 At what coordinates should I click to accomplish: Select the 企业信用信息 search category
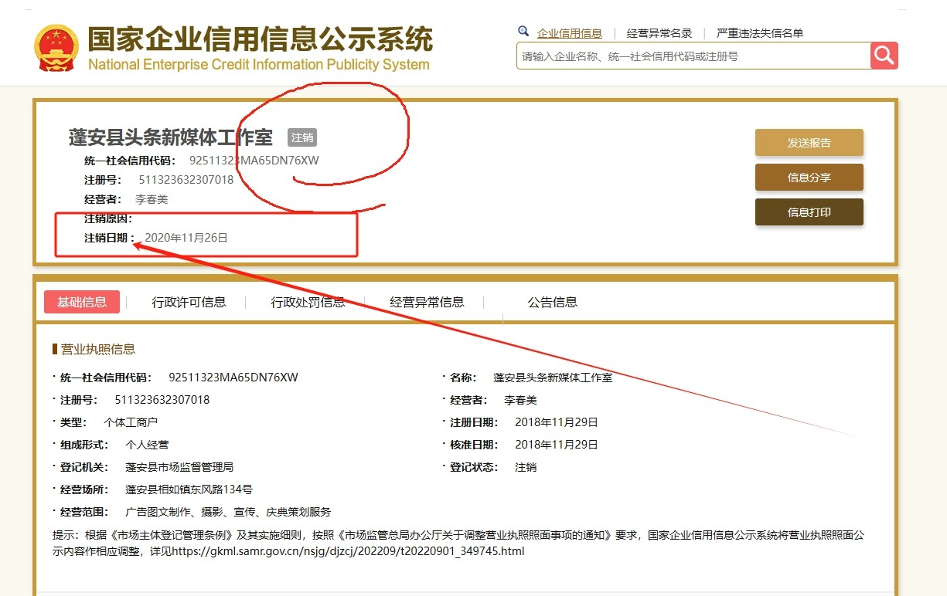569,33
